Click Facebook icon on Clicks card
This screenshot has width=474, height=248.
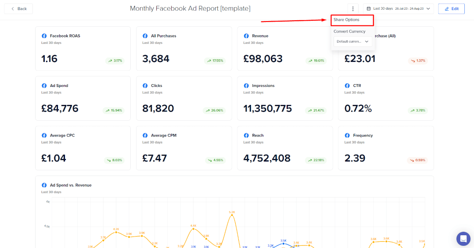tap(145, 86)
